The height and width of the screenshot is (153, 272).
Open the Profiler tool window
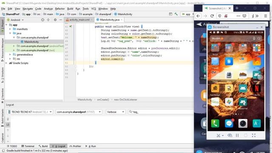[75, 146]
